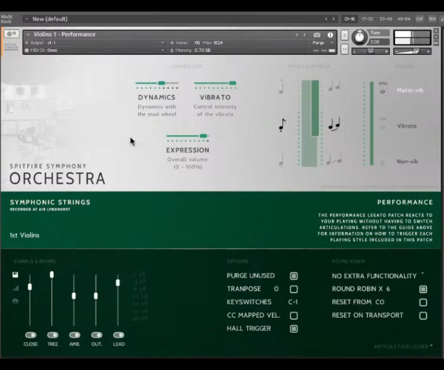
Task: Click the Tune value 0.00 field
Action: [x=379, y=42]
